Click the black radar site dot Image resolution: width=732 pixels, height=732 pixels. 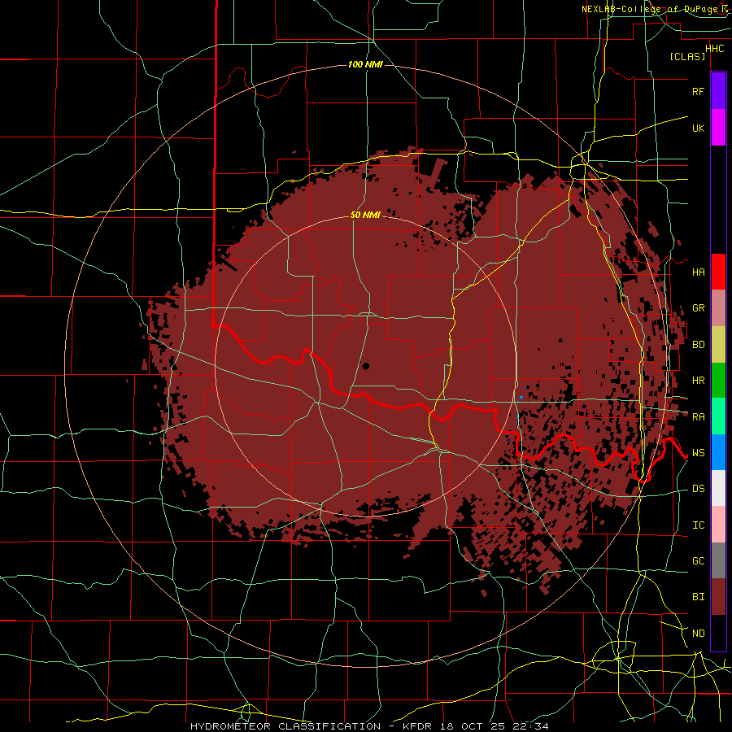pyautogui.click(x=366, y=366)
